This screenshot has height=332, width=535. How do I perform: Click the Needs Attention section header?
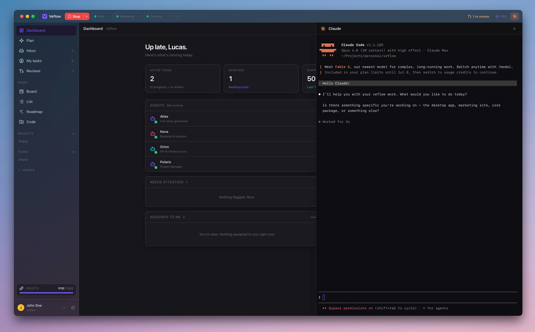pyautogui.click(x=231, y=182)
